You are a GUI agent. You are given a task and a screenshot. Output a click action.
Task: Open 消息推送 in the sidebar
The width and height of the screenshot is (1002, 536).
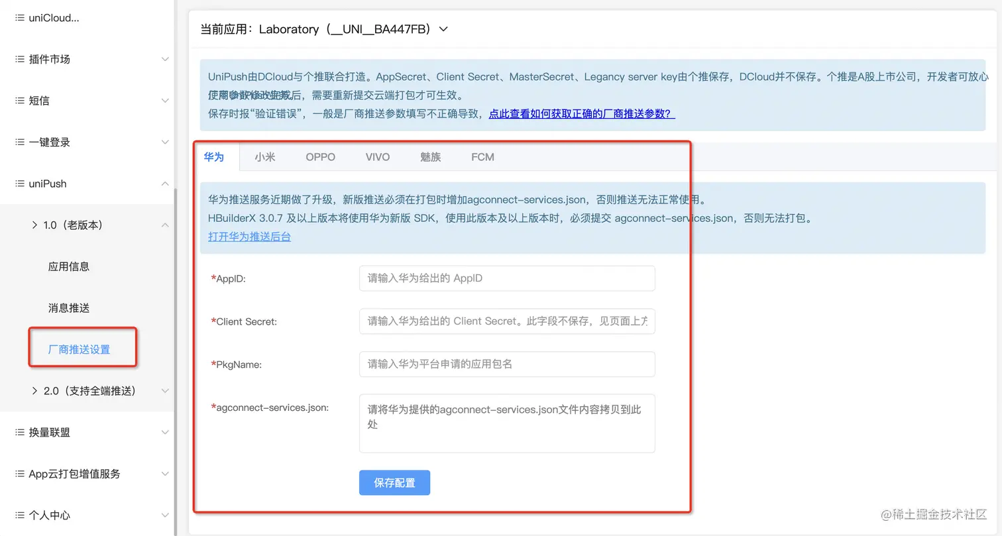pyautogui.click(x=69, y=308)
